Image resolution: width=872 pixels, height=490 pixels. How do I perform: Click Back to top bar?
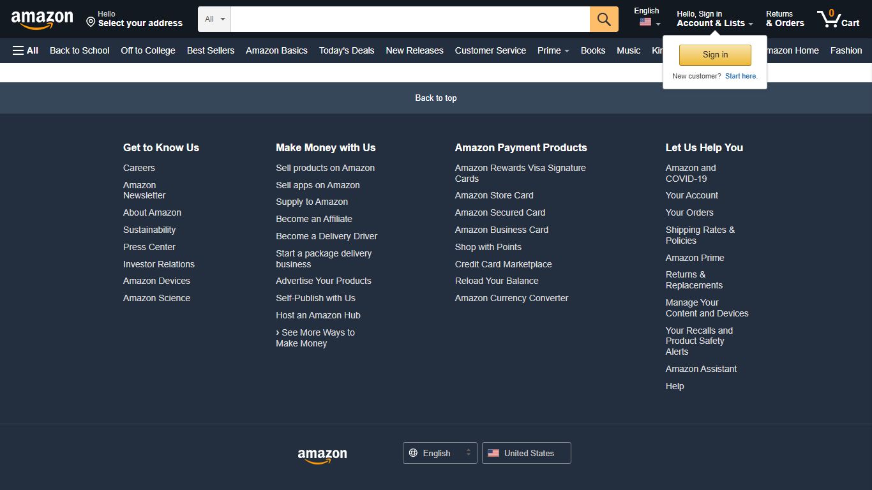[x=436, y=98]
